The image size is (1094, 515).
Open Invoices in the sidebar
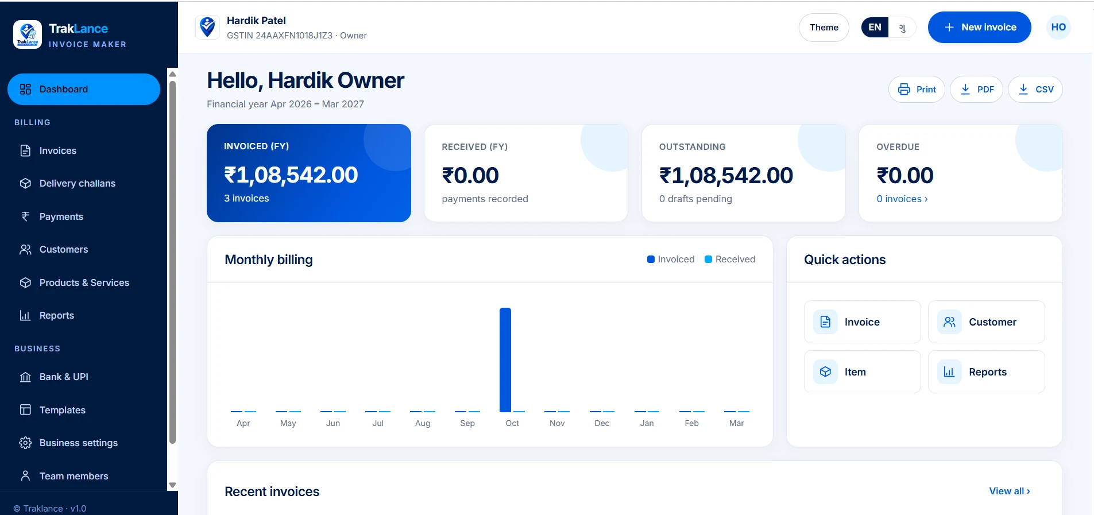point(84,150)
